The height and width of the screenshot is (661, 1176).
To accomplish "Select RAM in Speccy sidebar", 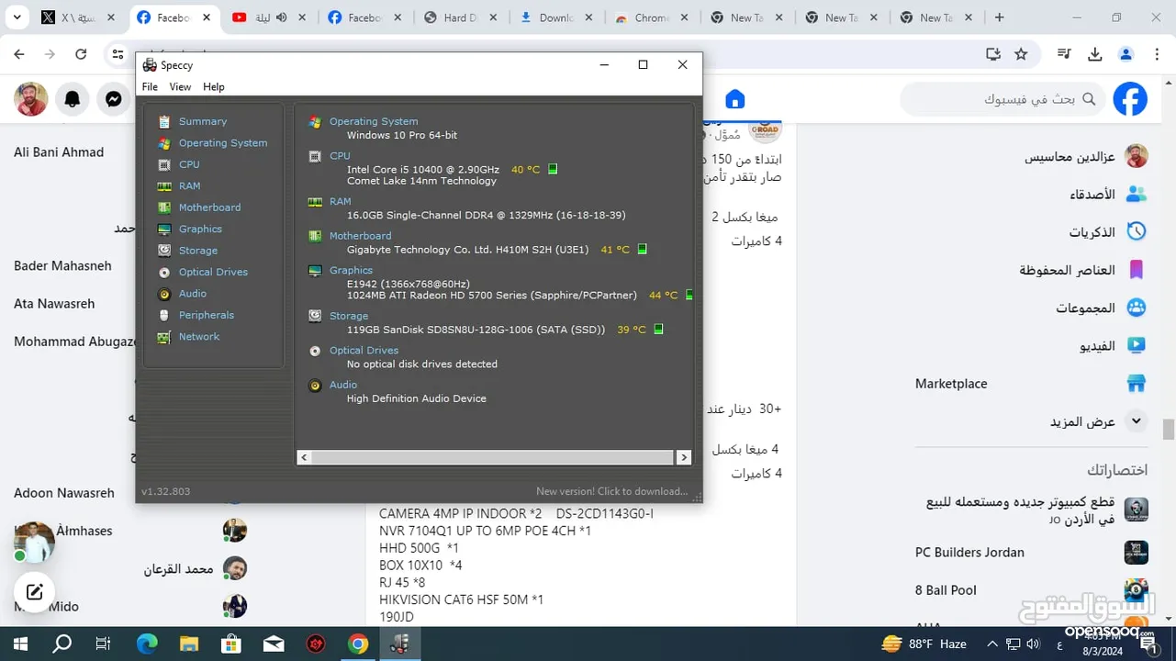I will (189, 185).
